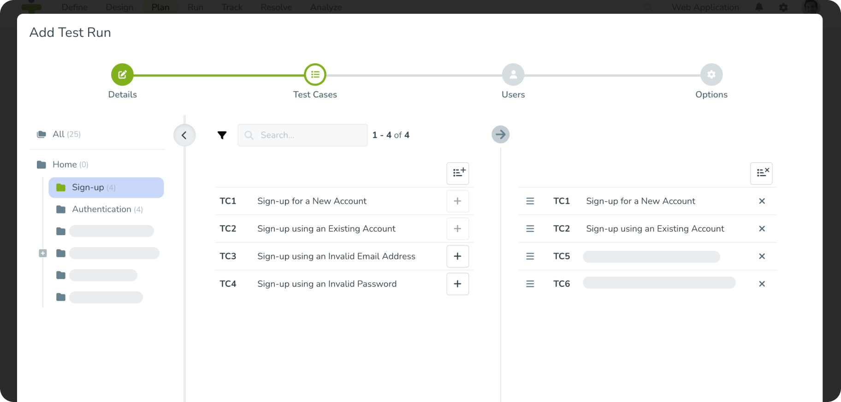Click the test case Search field
The image size is (841, 402).
click(302, 135)
